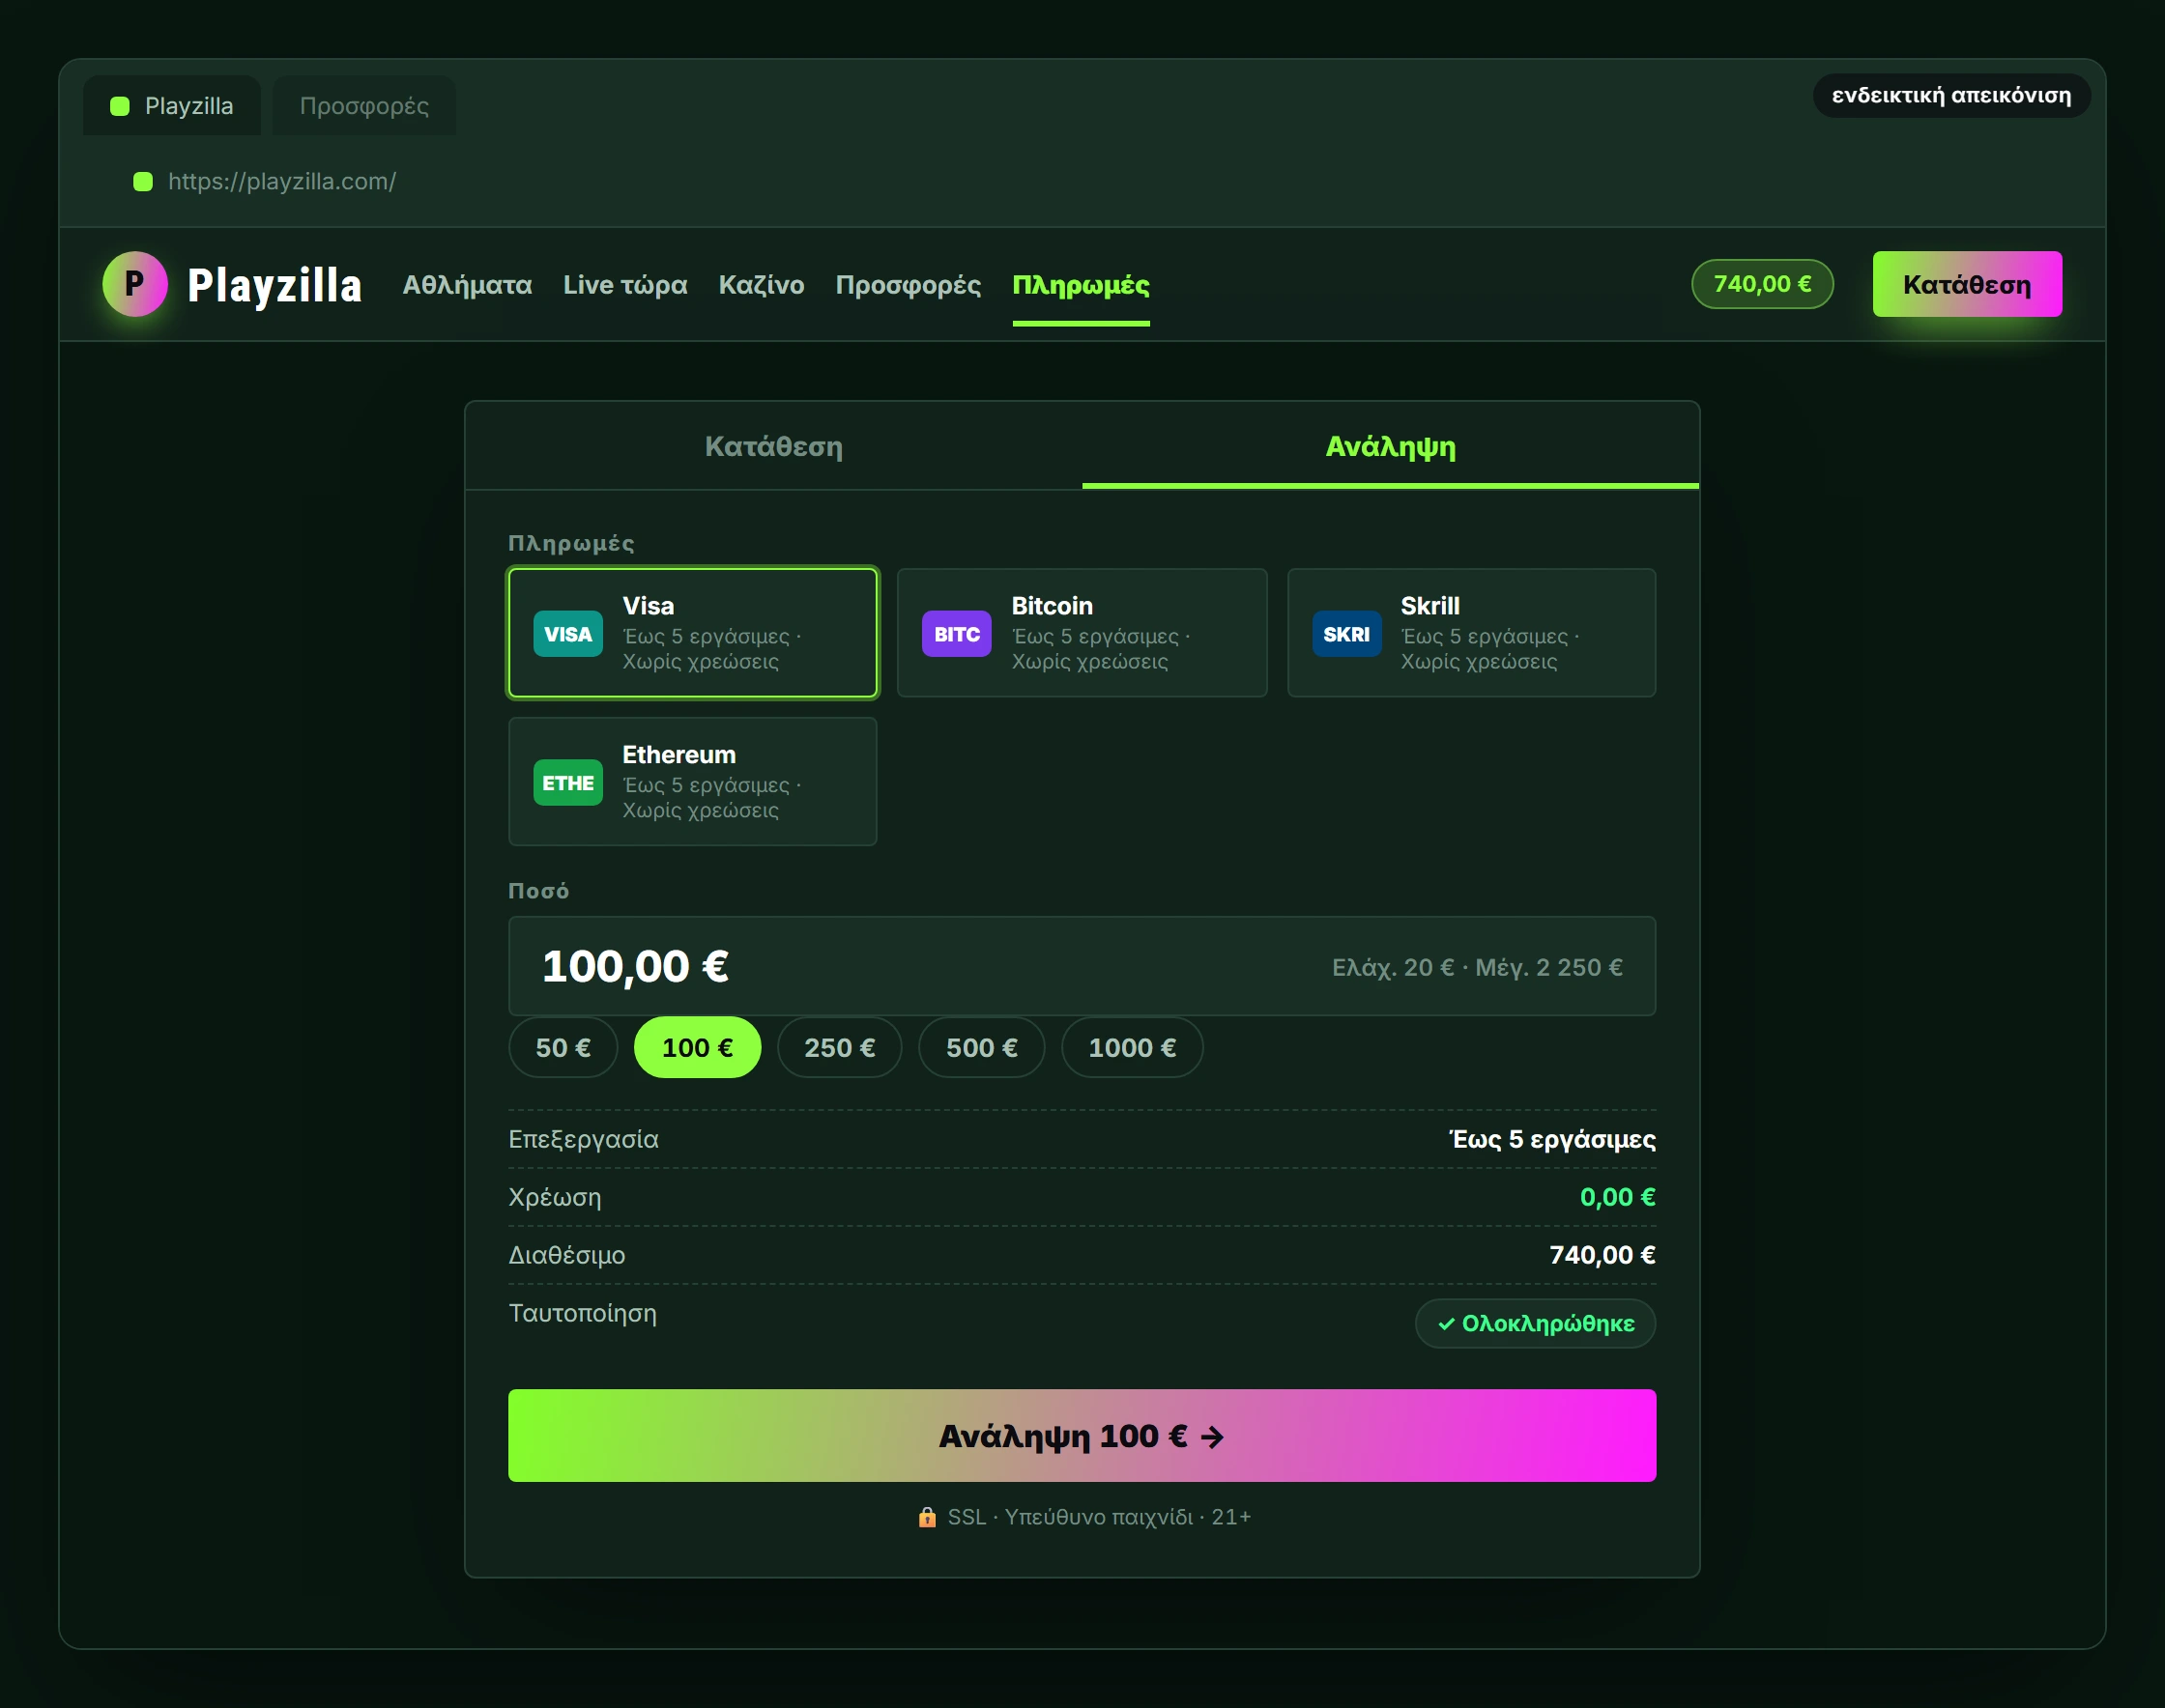Click the Κατάθεση button in header

point(1967,284)
